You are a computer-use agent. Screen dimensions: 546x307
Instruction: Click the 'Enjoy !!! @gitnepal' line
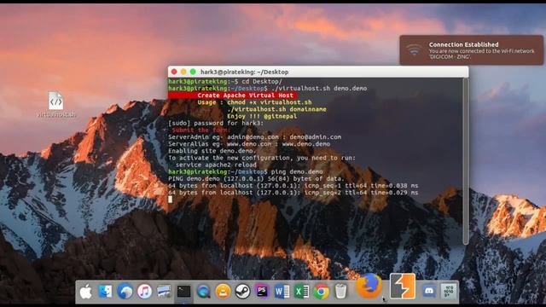tap(262, 116)
